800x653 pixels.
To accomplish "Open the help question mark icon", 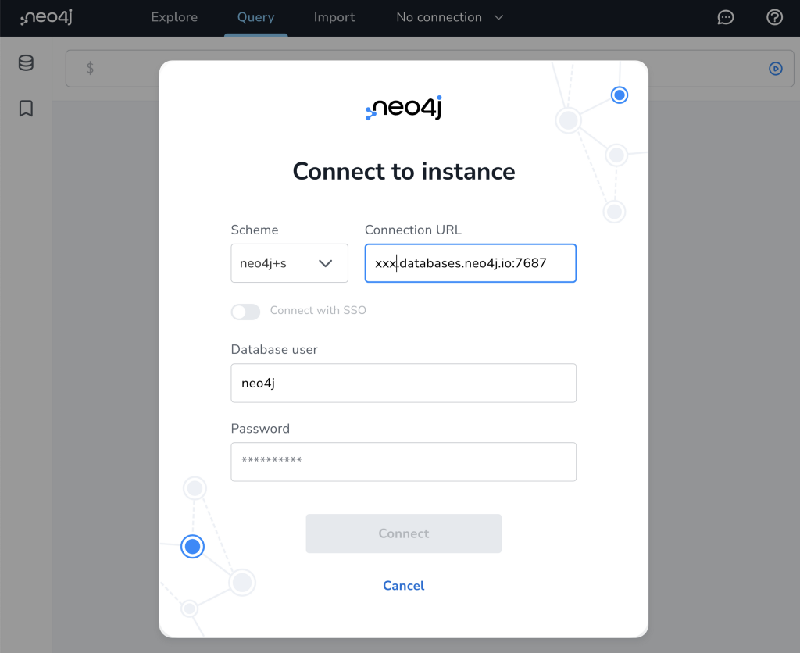I will tap(774, 17).
